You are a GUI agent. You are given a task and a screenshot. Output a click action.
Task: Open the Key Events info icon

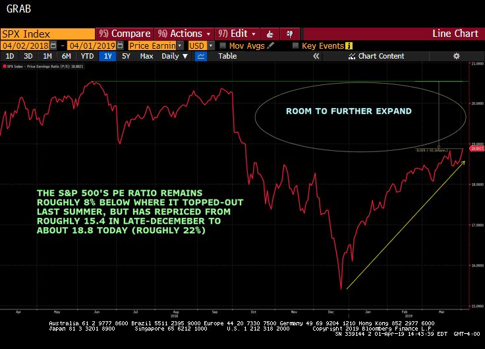click(x=349, y=45)
